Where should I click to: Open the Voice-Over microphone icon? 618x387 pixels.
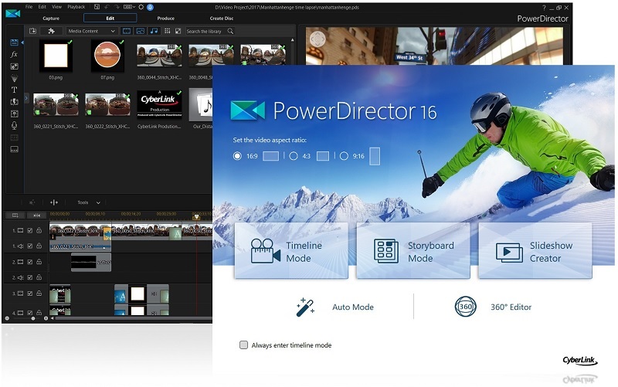pyautogui.click(x=14, y=125)
